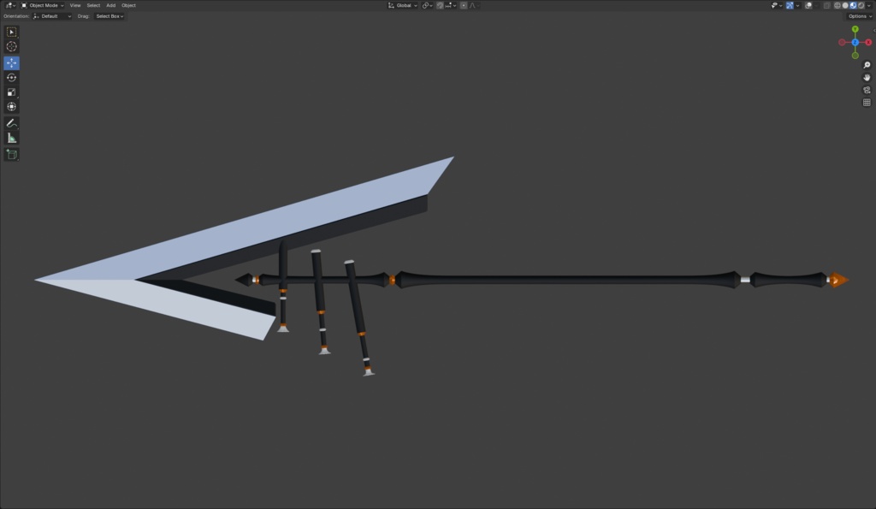Select the Transform tool
Screen dimensions: 876x509
coord(11,106)
